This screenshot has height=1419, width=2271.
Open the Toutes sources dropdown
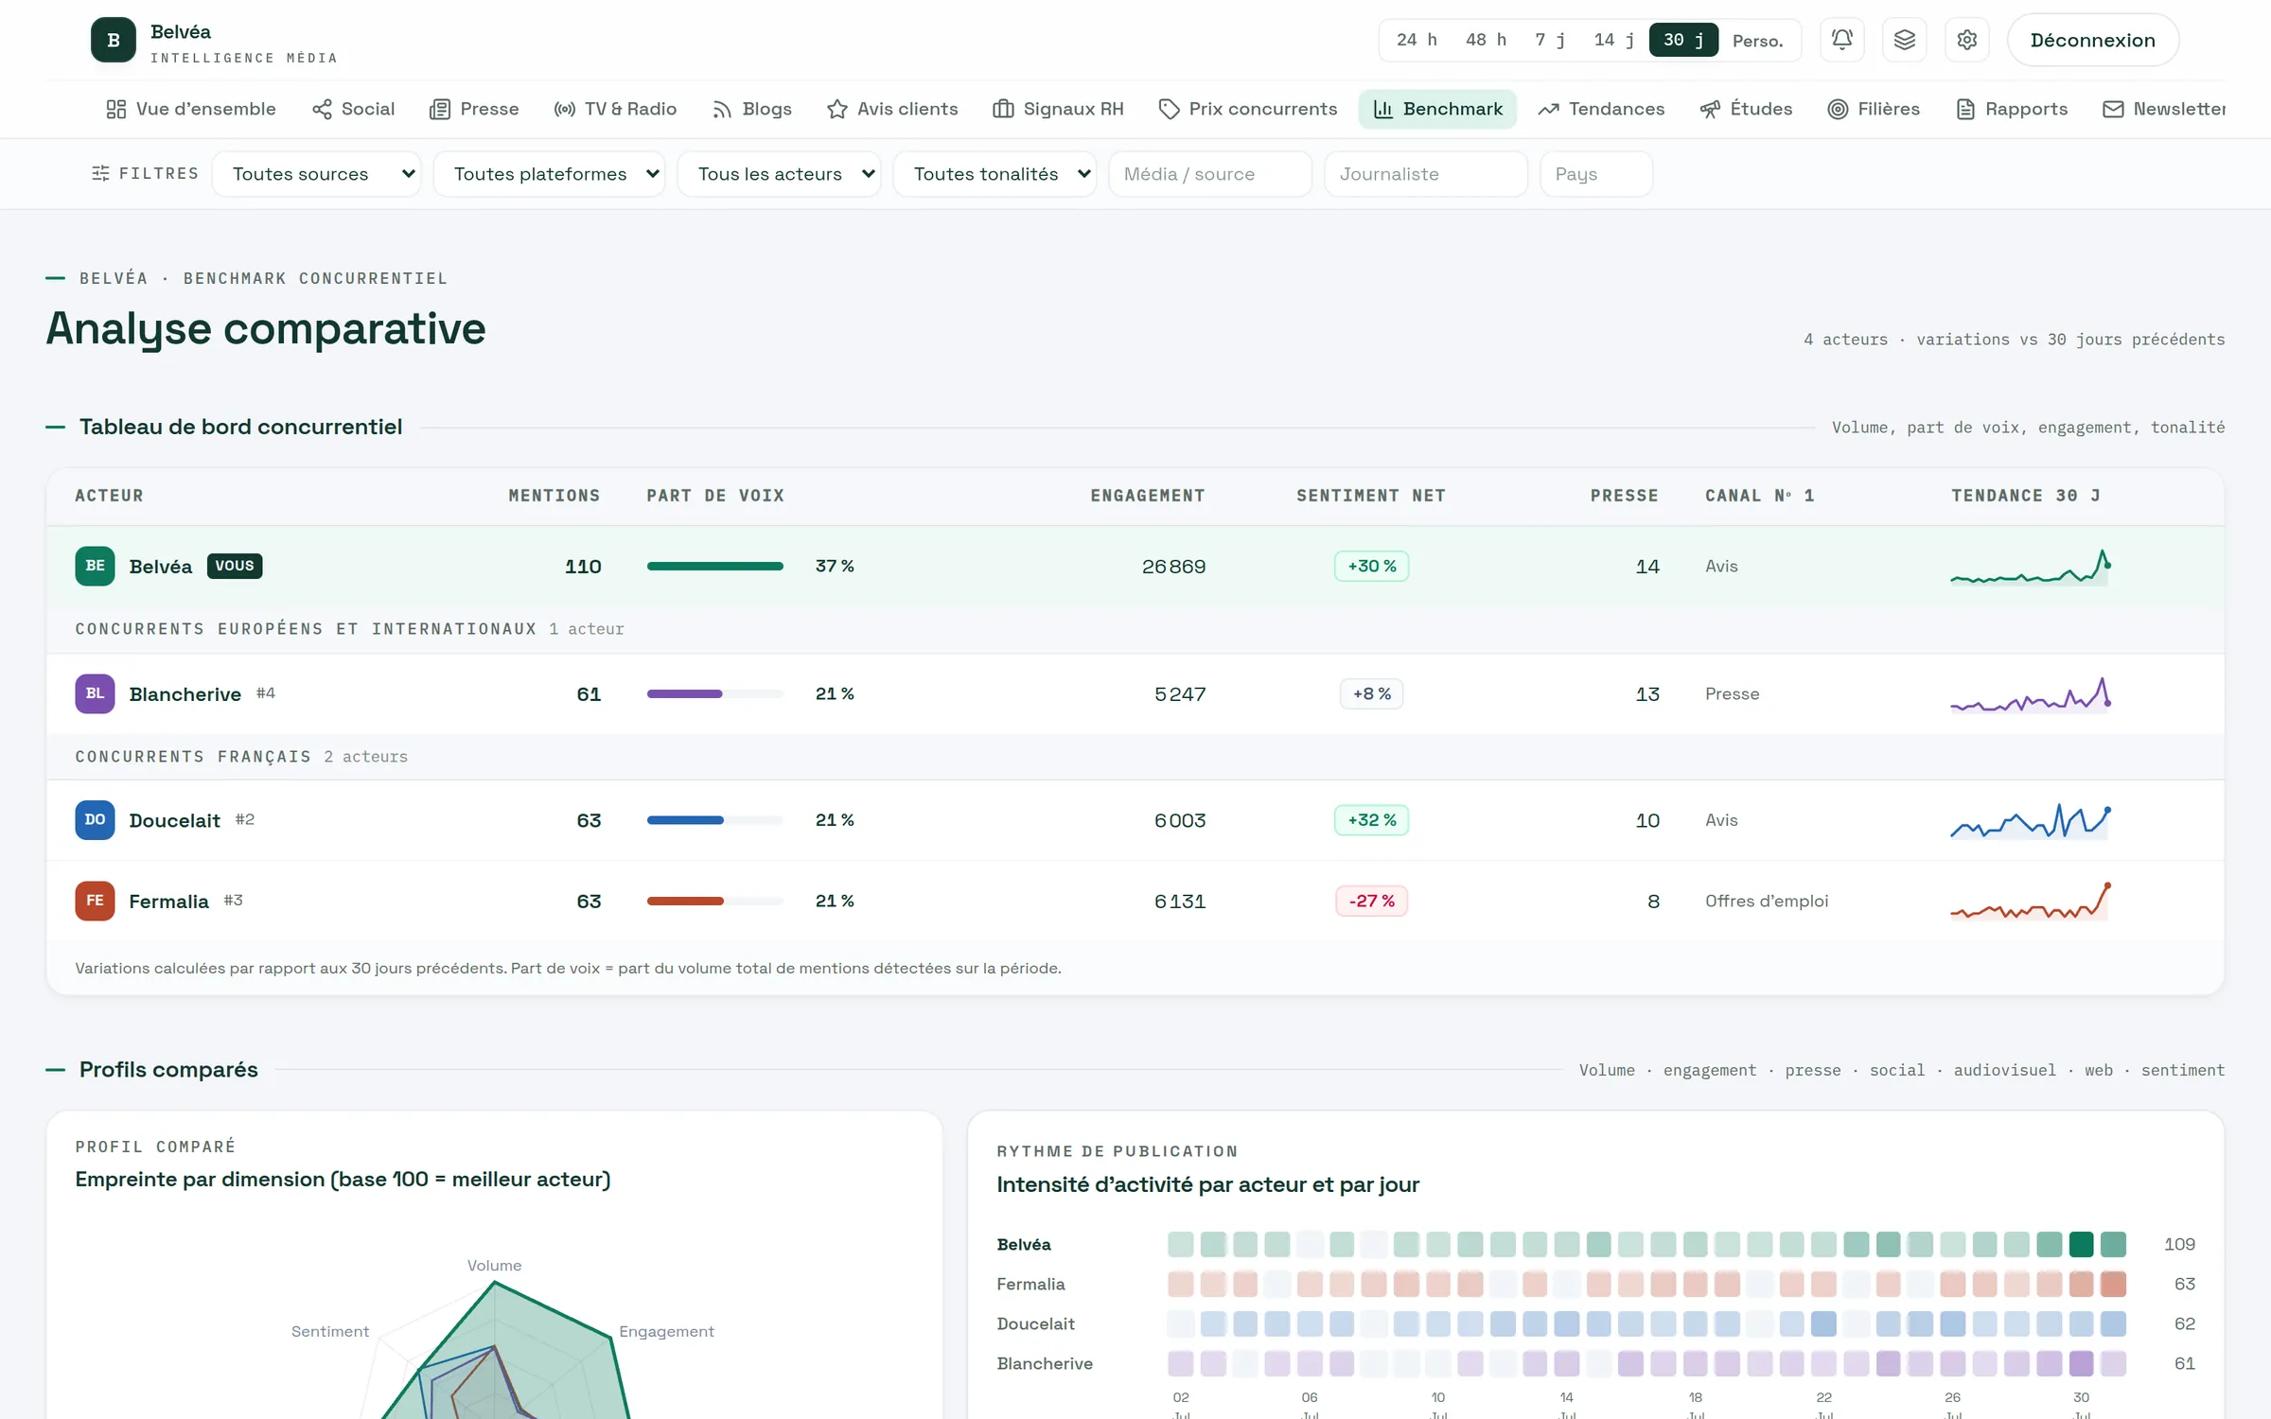click(x=316, y=174)
